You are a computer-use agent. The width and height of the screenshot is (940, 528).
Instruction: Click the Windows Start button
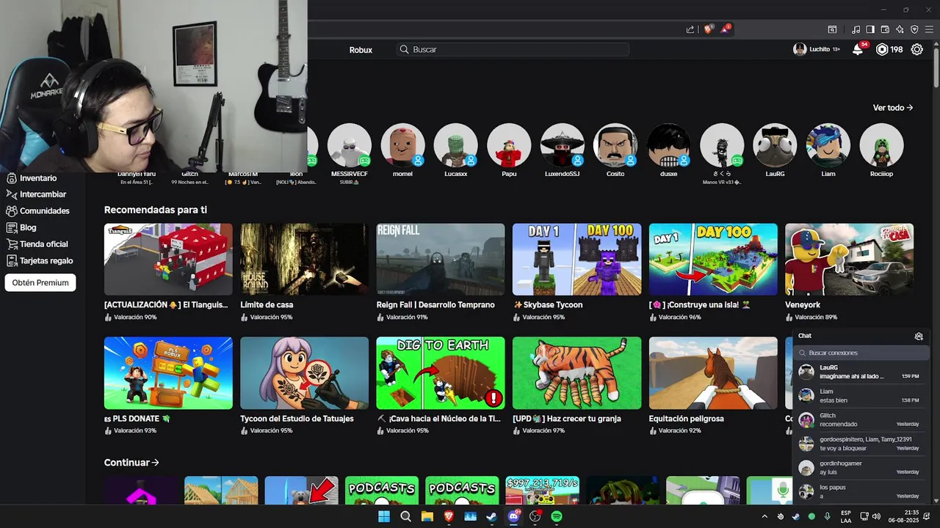pyautogui.click(x=384, y=516)
